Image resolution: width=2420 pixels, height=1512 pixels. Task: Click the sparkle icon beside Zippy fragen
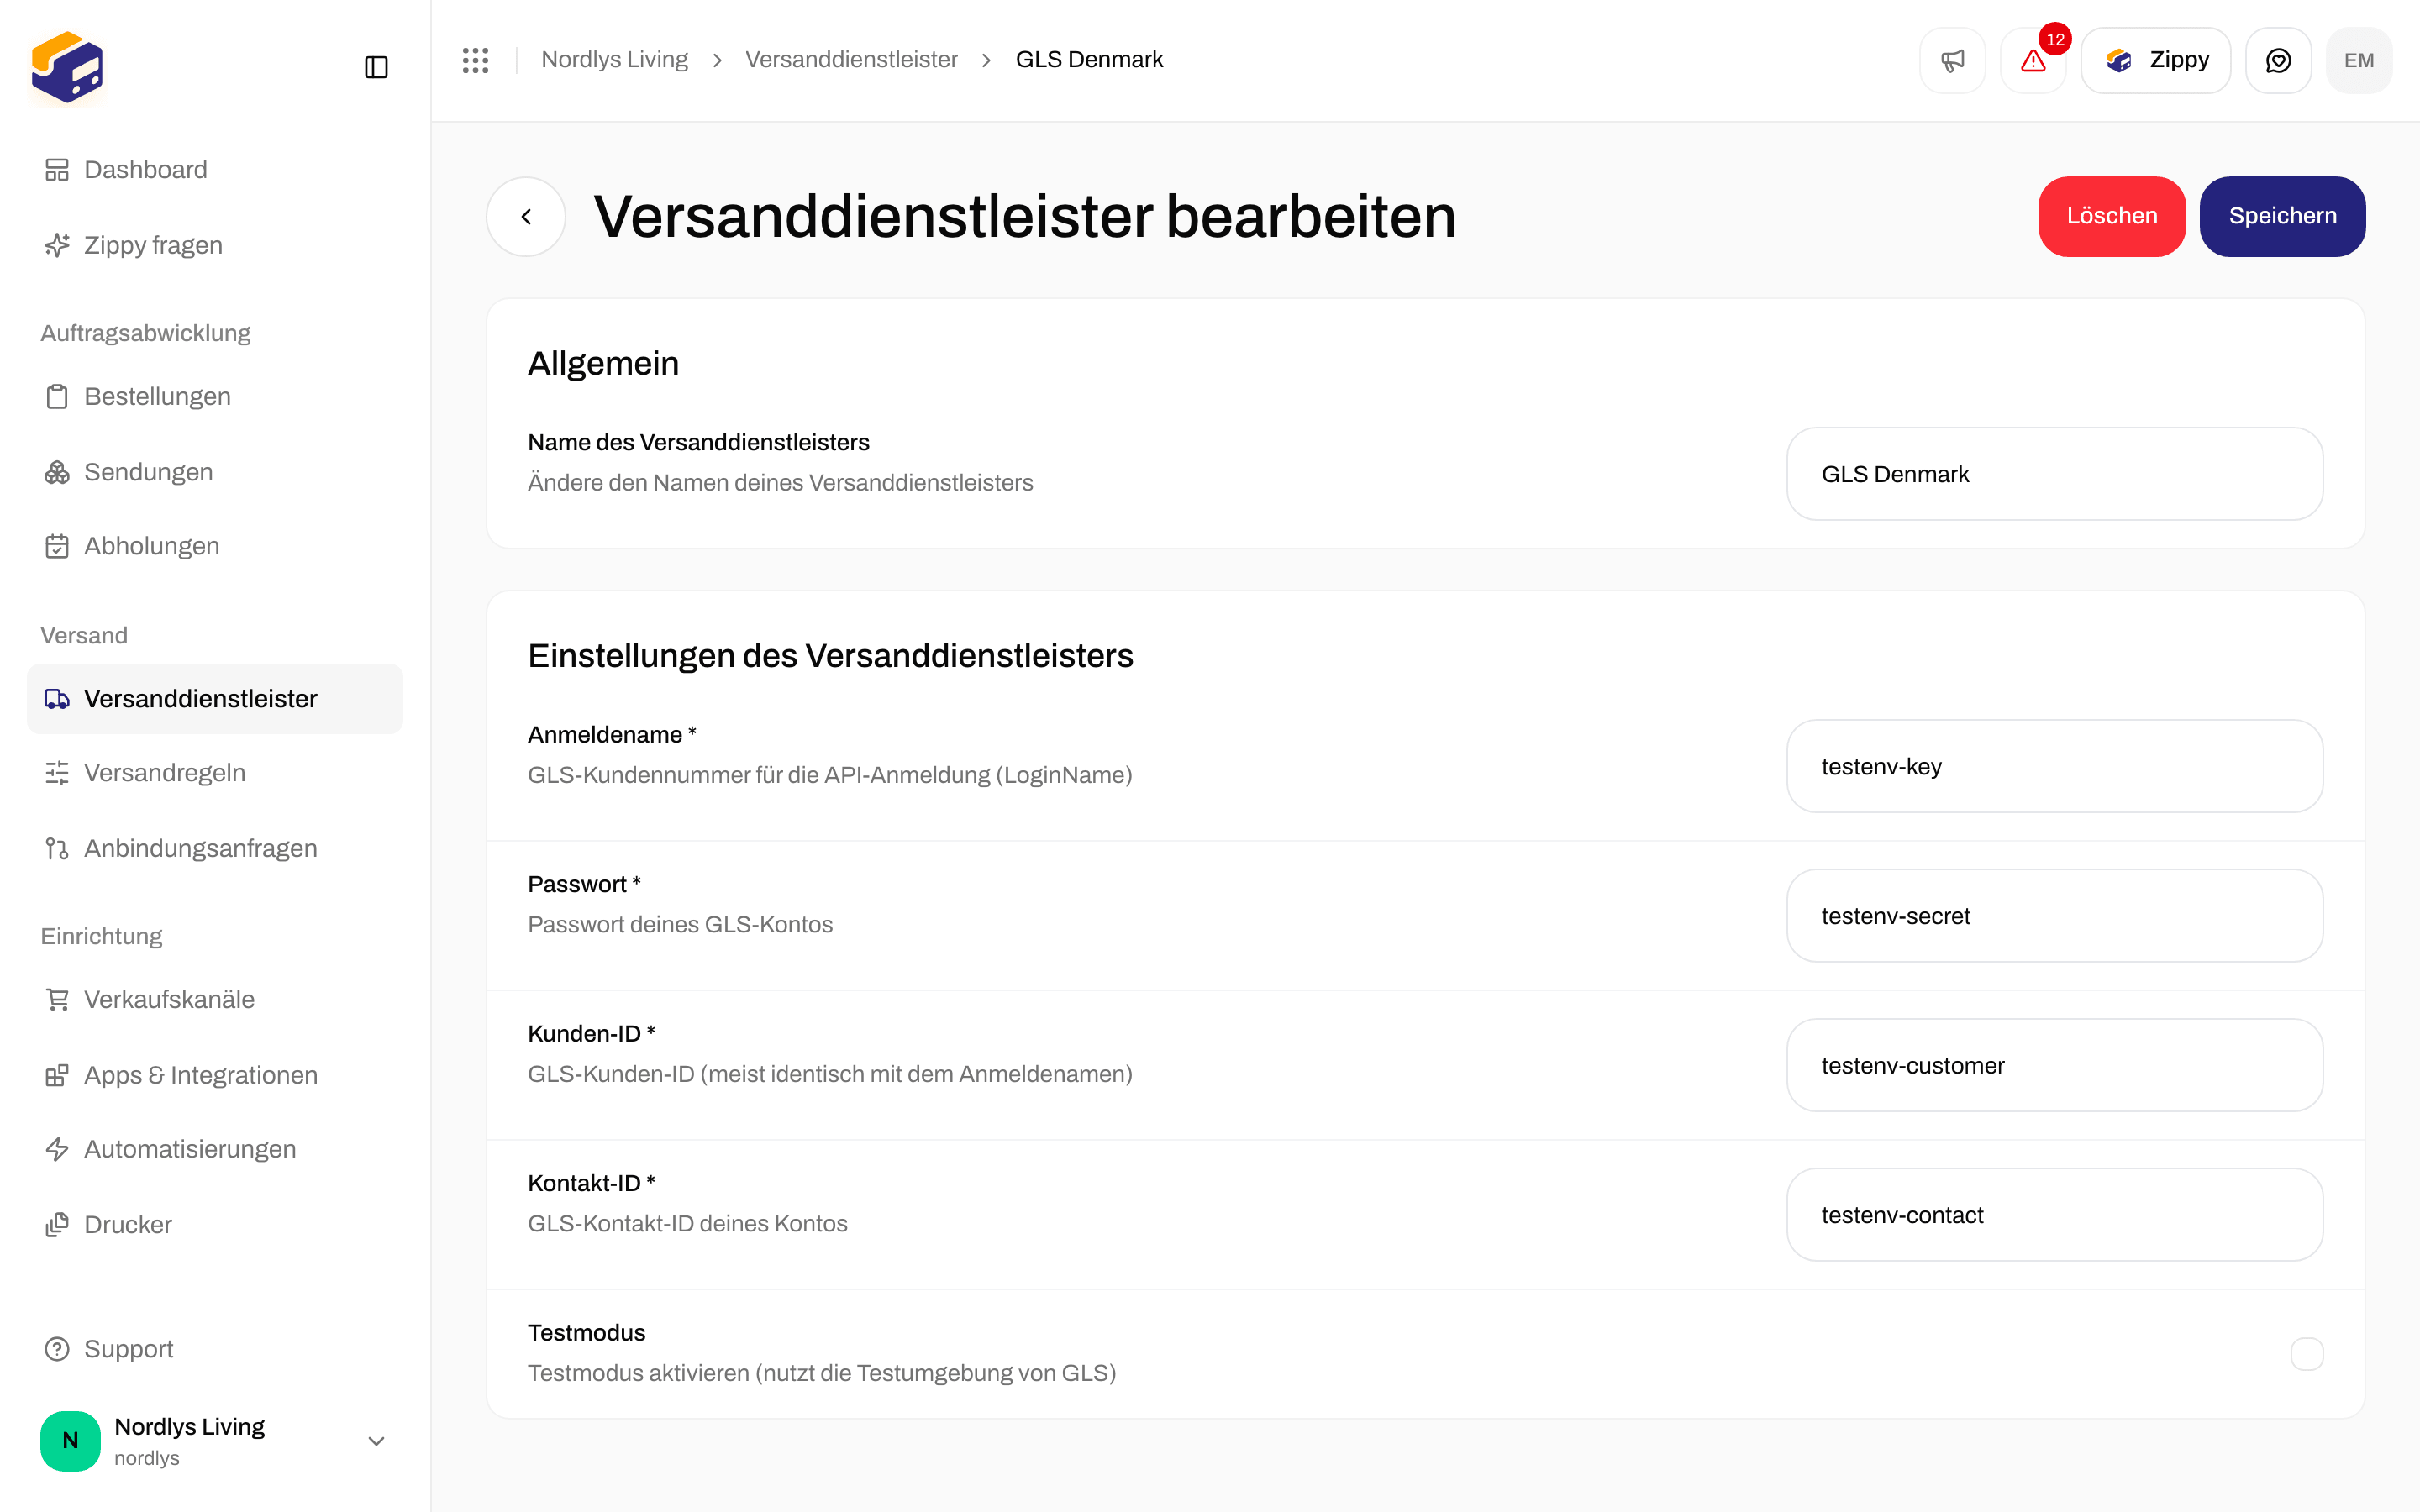[57, 245]
